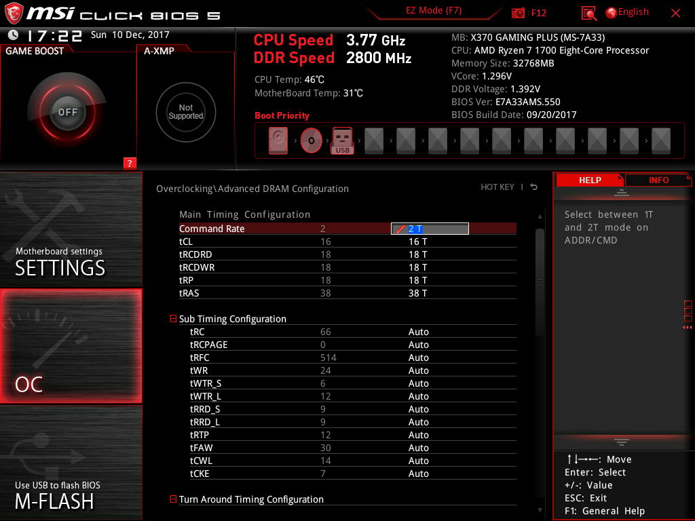Screen dimensions: 695x521
Task: Click the clock icon by time
Action: click(x=14, y=35)
